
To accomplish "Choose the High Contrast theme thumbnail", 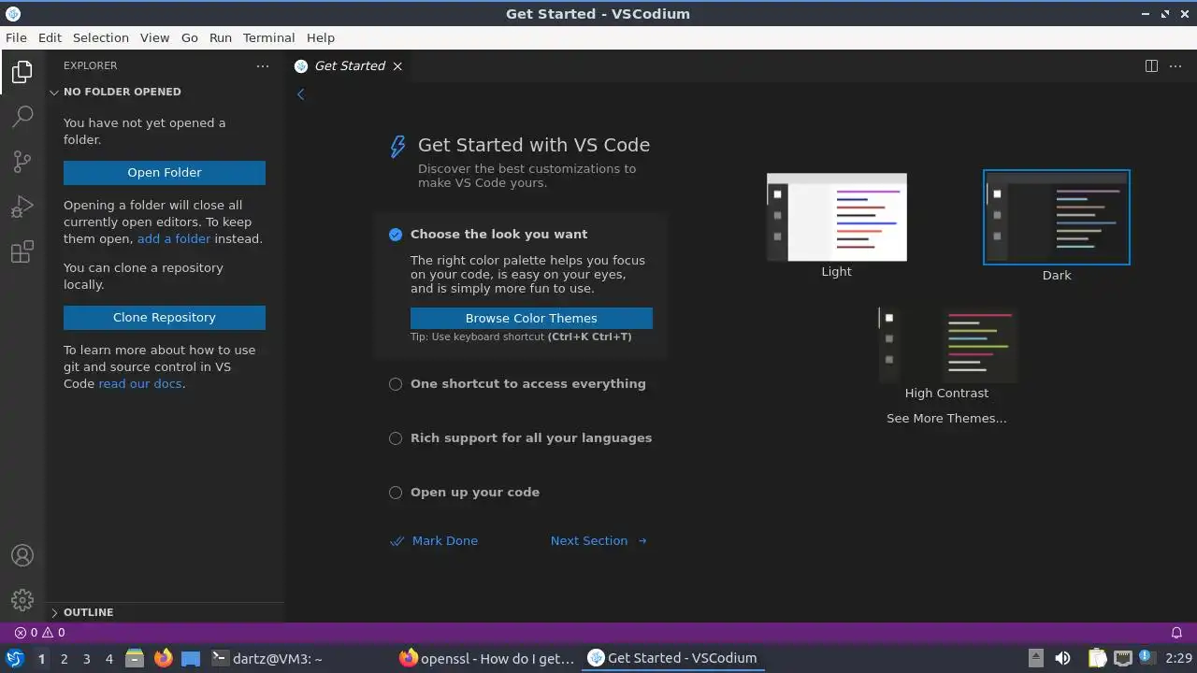I will (x=946, y=345).
